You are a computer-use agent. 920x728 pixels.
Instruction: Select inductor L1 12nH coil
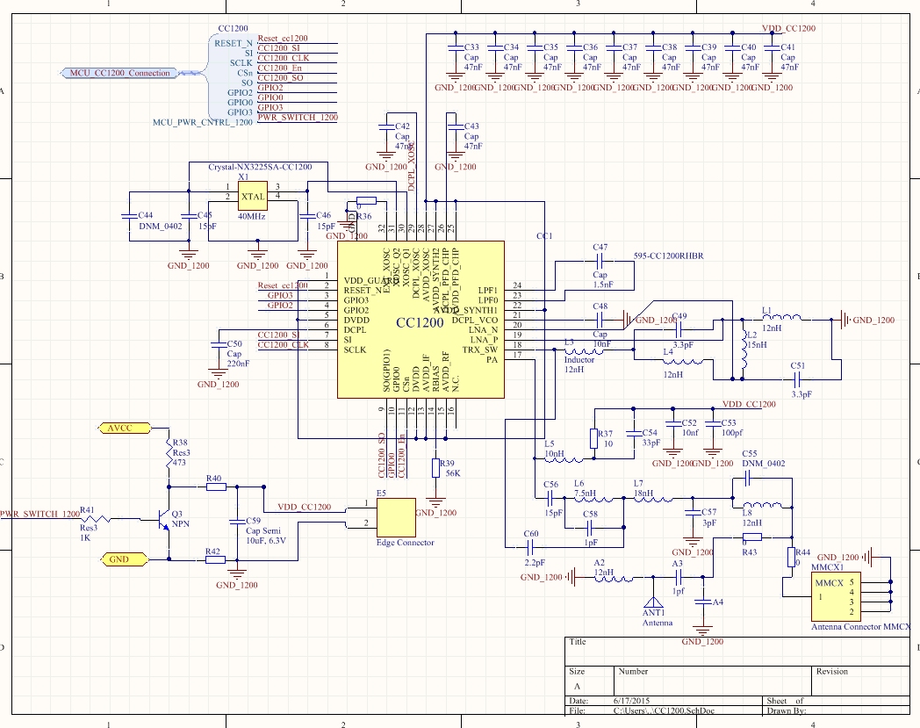tap(781, 318)
